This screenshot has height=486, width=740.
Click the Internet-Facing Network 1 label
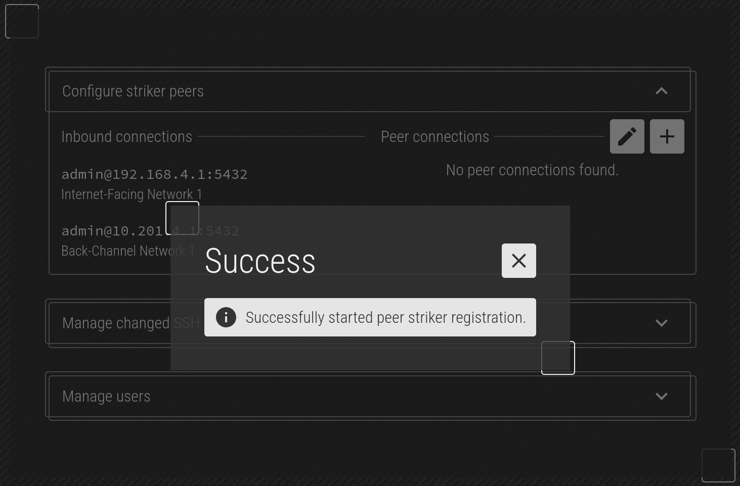132,195
